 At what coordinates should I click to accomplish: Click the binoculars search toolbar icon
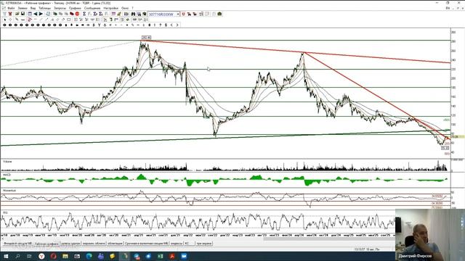tap(133, 14)
